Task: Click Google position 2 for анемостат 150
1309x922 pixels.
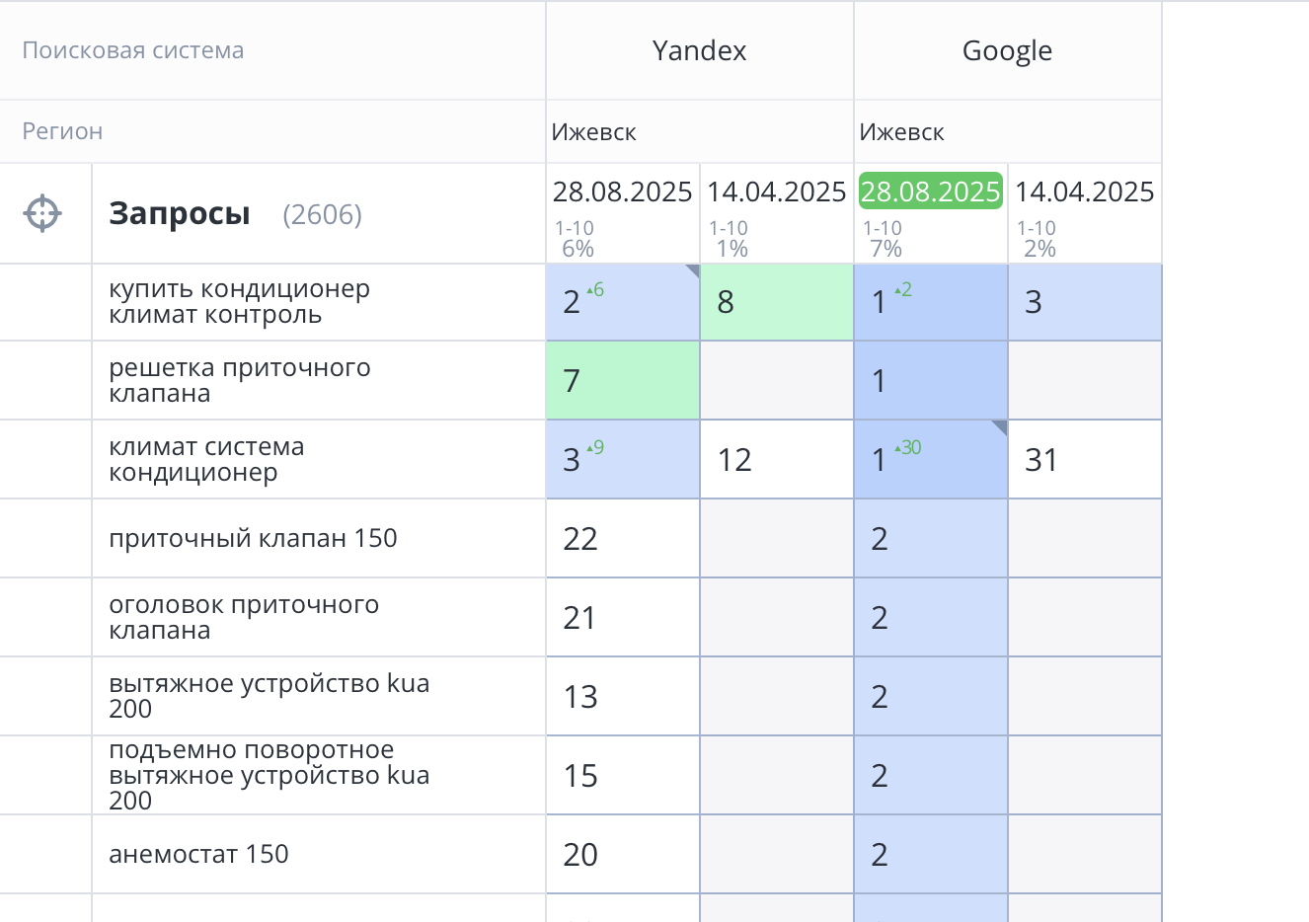Action: click(931, 855)
